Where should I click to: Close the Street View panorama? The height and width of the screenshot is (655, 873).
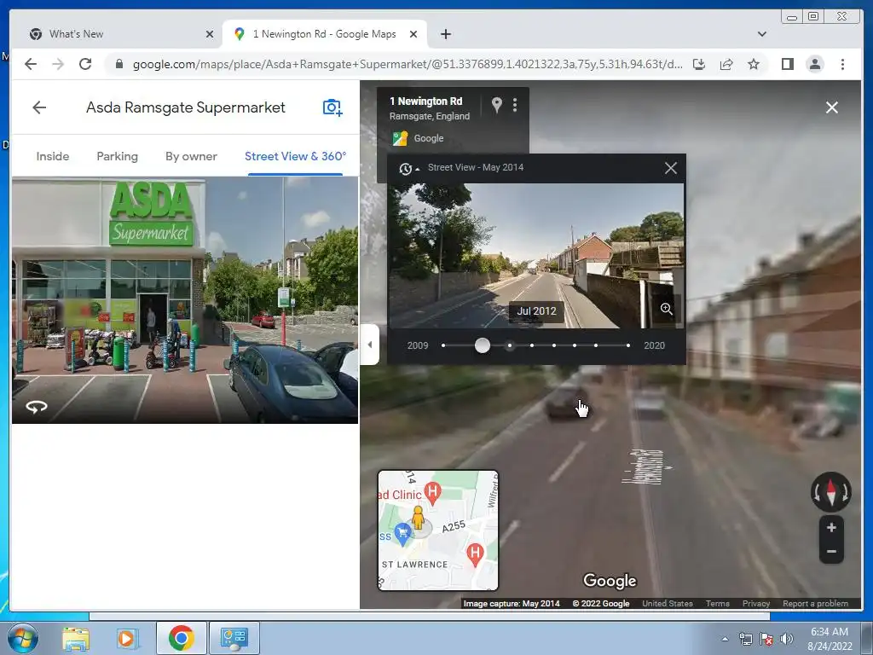click(x=831, y=107)
